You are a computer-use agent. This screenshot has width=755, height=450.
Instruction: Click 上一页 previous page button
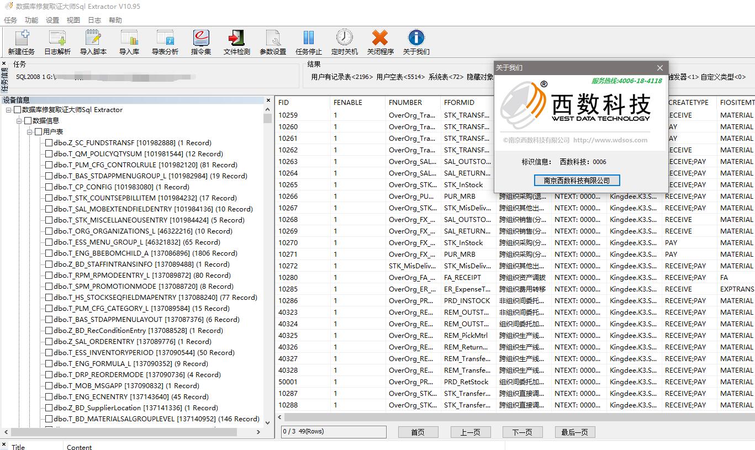coord(471,432)
